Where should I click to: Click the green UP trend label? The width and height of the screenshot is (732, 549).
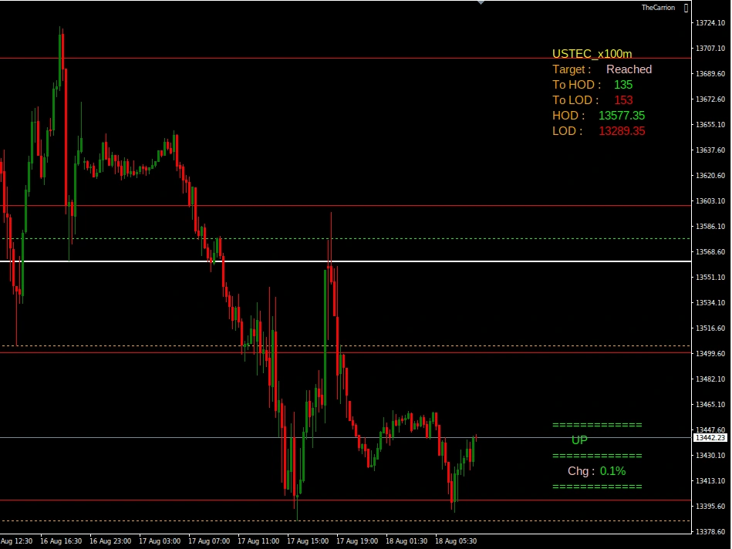pyautogui.click(x=579, y=440)
